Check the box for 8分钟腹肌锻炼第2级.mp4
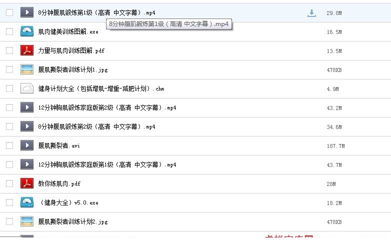Screen dimensions: 391x249 click(9, 126)
